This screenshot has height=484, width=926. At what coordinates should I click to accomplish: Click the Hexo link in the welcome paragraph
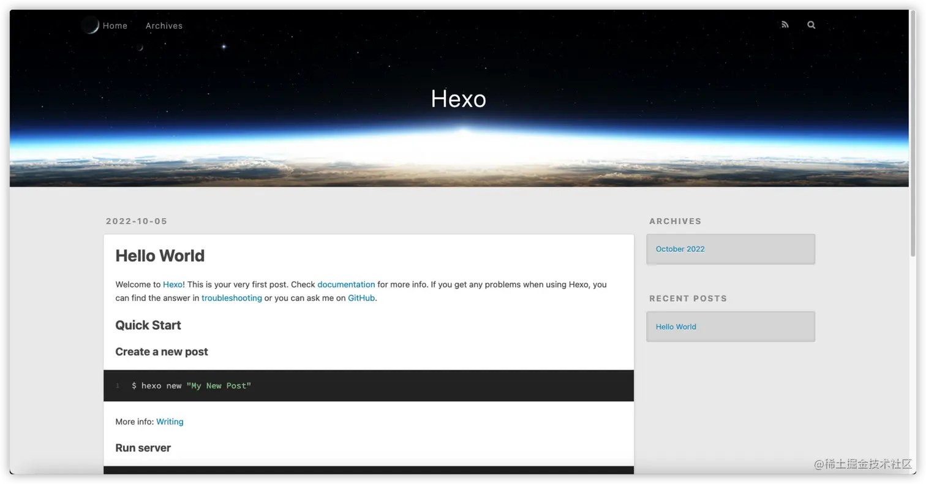point(171,284)
